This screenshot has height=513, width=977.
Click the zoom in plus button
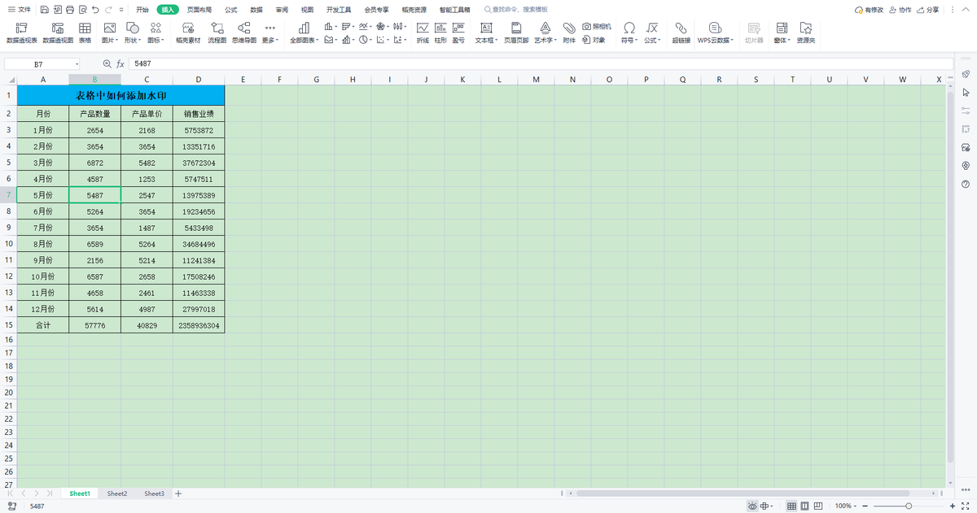tap(953, 506)
